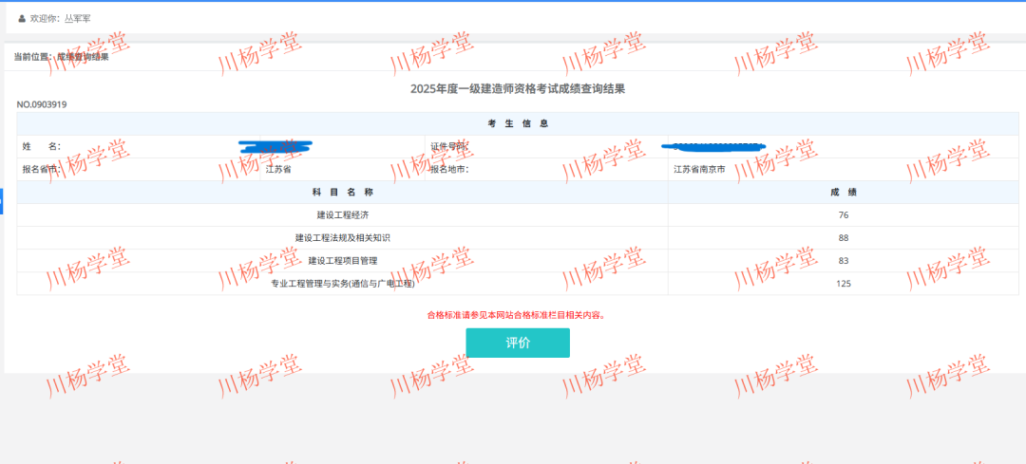Image resolution: width=1026 pixels, height=464 pixels.
Task: Select the 建设工程经济 subject row
Action: [x=342, y=214]
